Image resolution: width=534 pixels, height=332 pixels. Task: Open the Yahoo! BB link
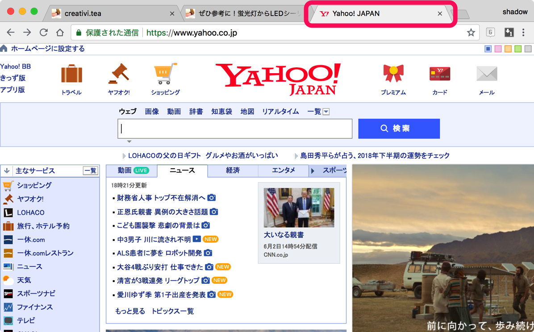click(x=15, y=66)
